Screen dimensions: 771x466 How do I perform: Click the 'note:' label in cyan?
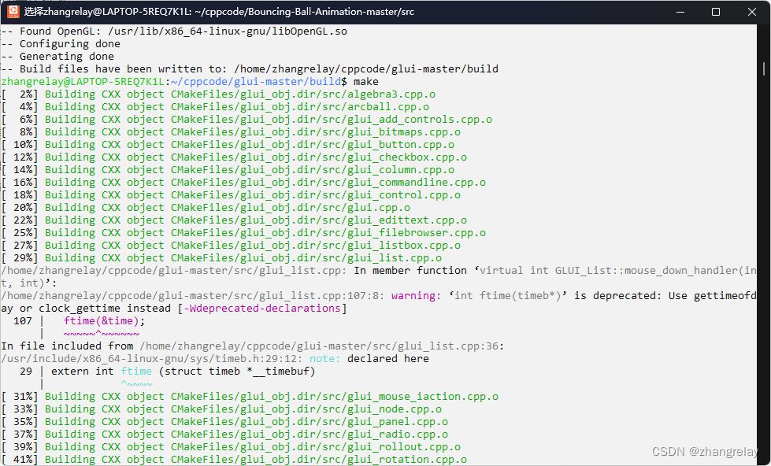click(324, 359)
